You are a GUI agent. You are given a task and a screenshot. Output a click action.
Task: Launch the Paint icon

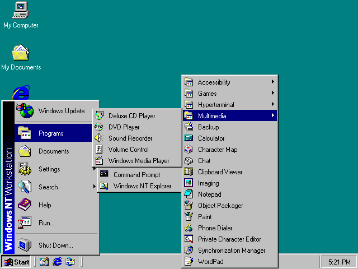coord(189,217)
